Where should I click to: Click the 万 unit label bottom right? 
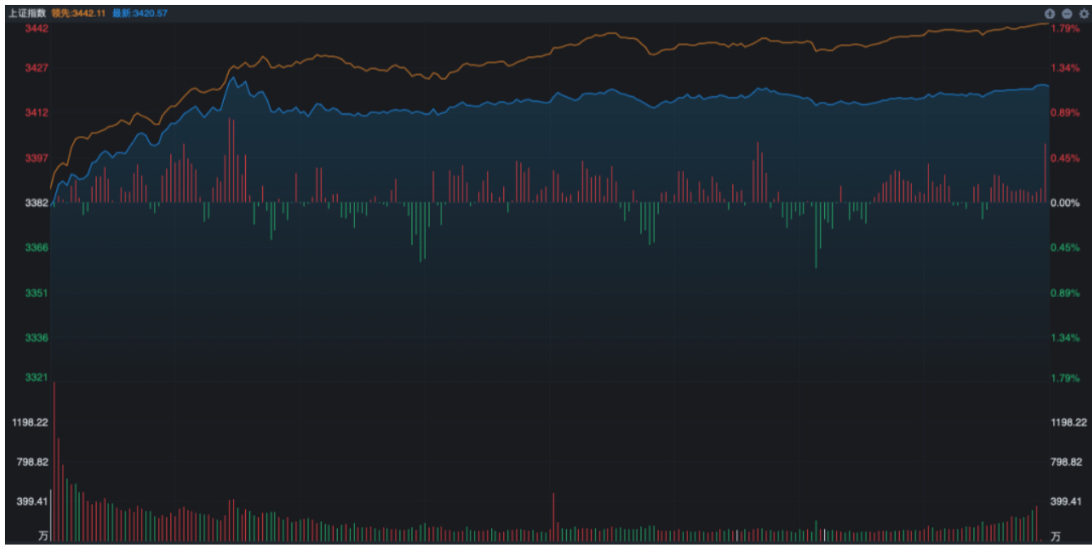[x=1055, y=536]
